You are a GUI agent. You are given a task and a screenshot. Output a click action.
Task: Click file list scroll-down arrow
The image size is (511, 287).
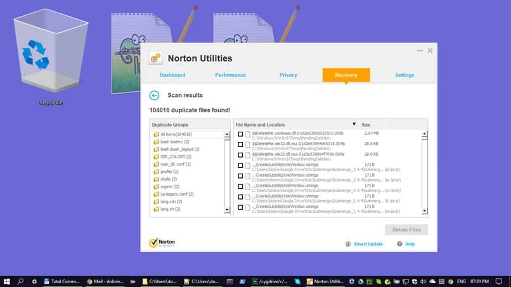tap(424, 211)
